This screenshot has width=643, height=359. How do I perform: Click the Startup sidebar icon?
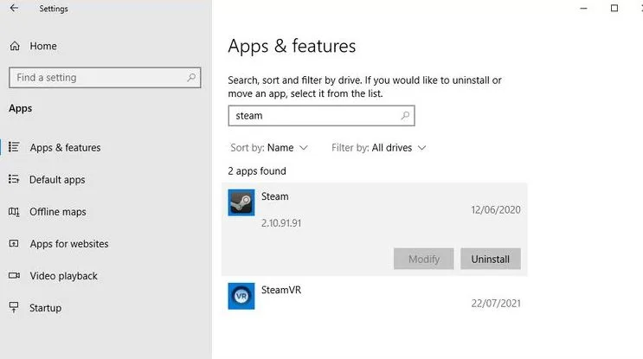pos(14,307)
